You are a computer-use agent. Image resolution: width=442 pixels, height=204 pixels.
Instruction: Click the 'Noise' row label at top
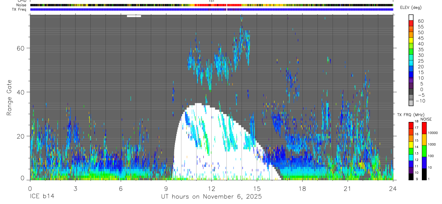click(x=22, y=5)
